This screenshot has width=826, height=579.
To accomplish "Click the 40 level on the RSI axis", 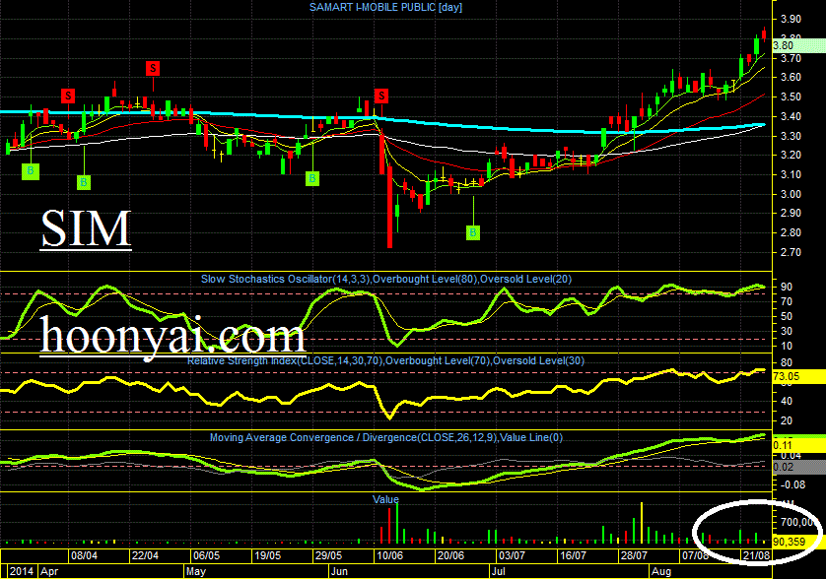I will (x=787, y=401).
